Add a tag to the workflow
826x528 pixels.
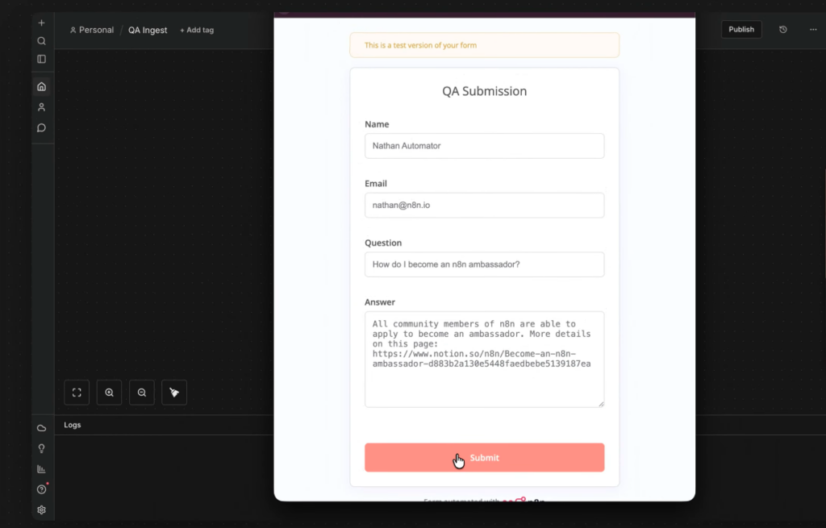tap(196, 30)
